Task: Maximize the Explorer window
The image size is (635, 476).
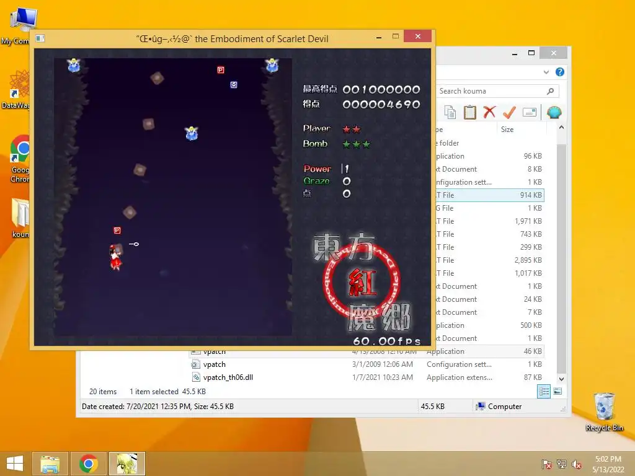Action: point(531,53)
